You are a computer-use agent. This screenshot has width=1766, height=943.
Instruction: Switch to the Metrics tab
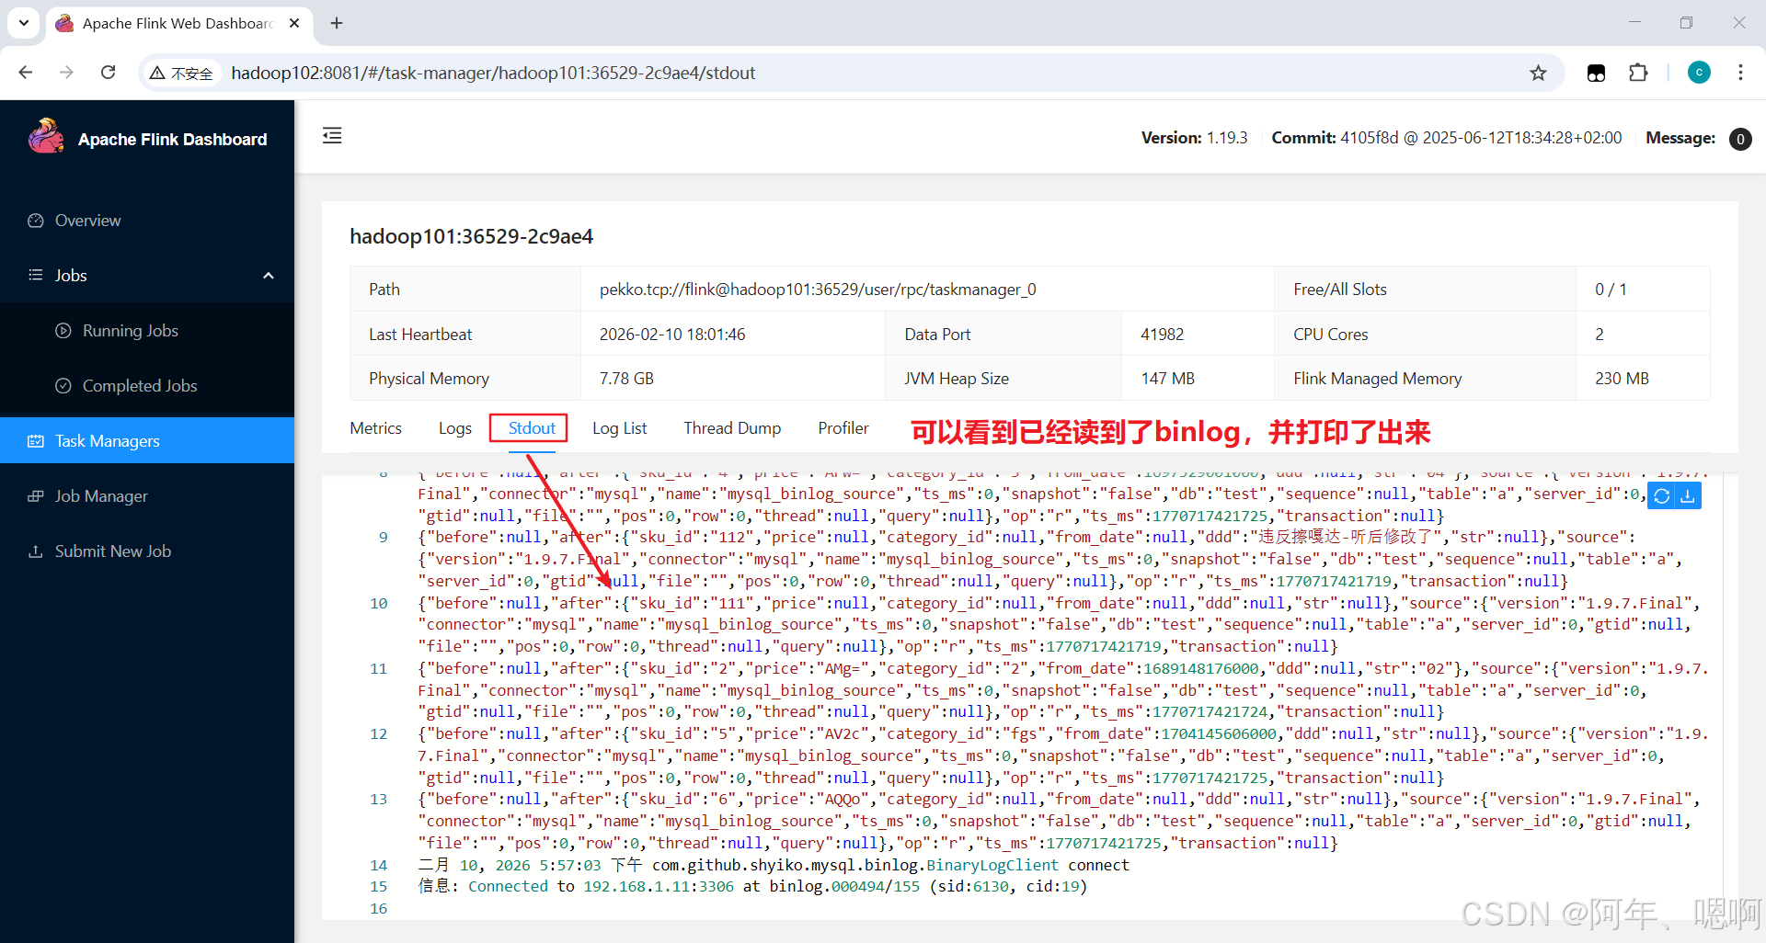click(x=376, y=428)
